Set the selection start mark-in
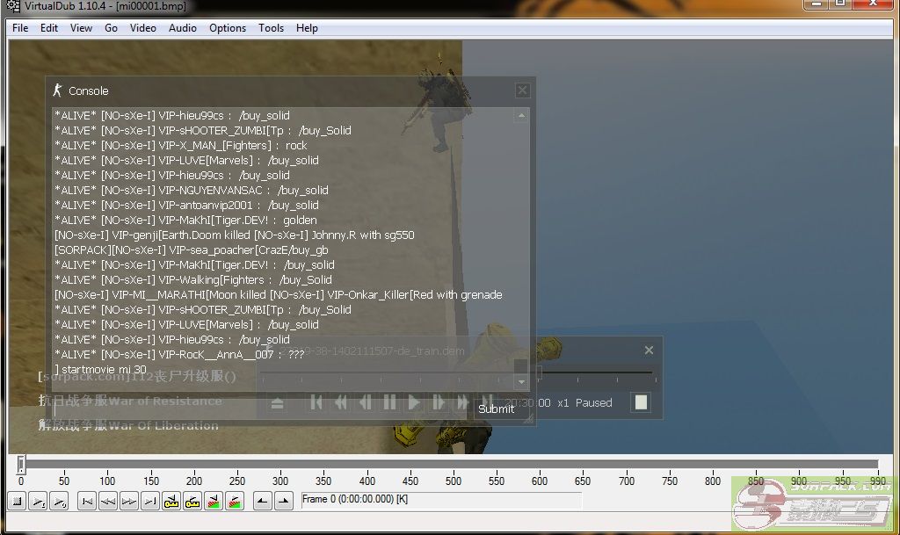The width and height of the screenshot is (900, 535). point(262,502)
